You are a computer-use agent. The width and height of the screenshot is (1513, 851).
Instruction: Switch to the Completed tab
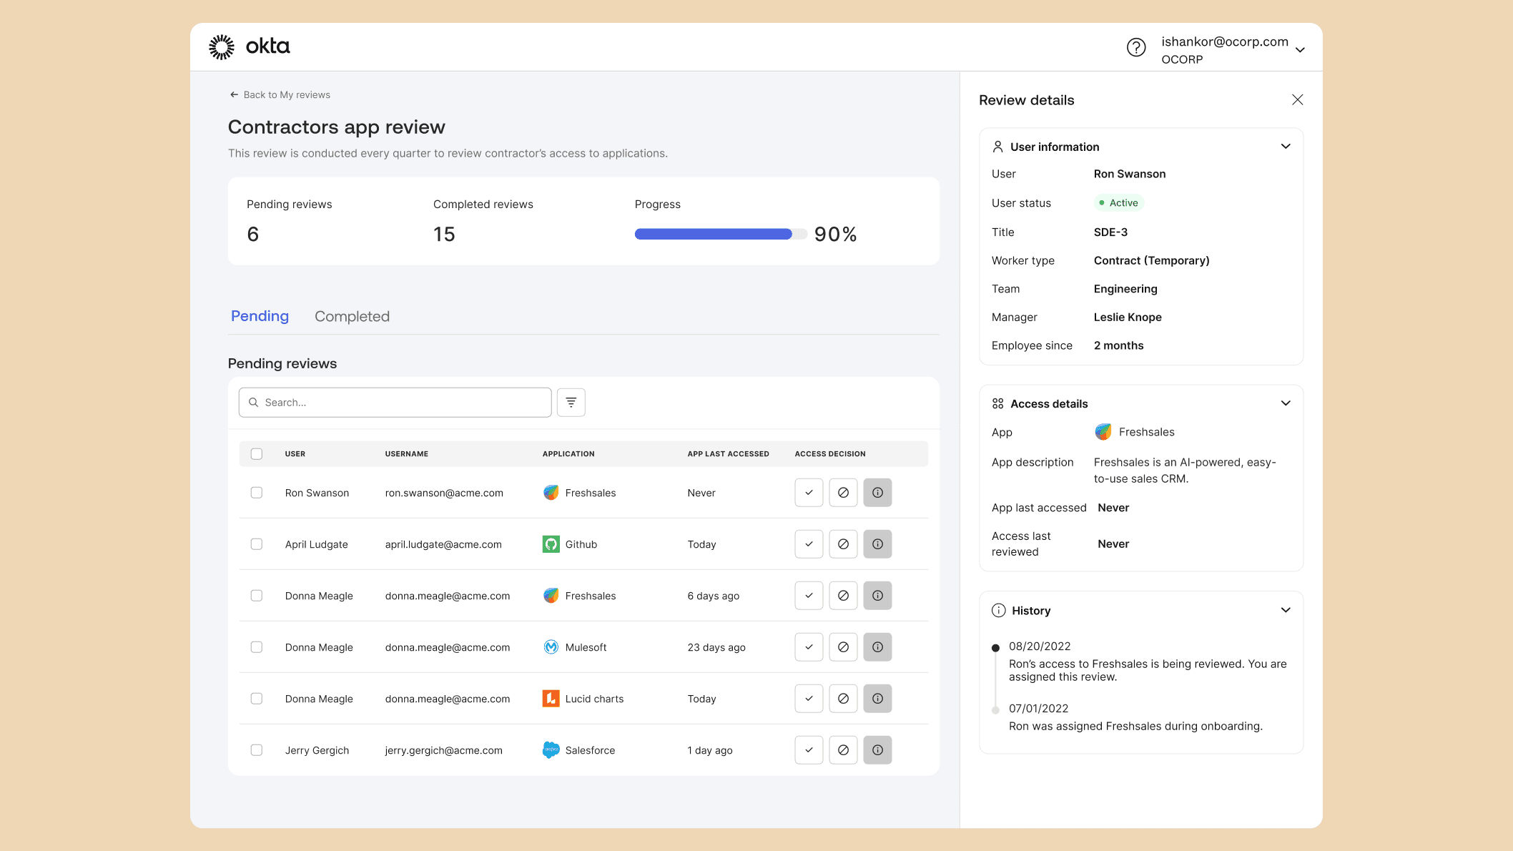[352, 316]
